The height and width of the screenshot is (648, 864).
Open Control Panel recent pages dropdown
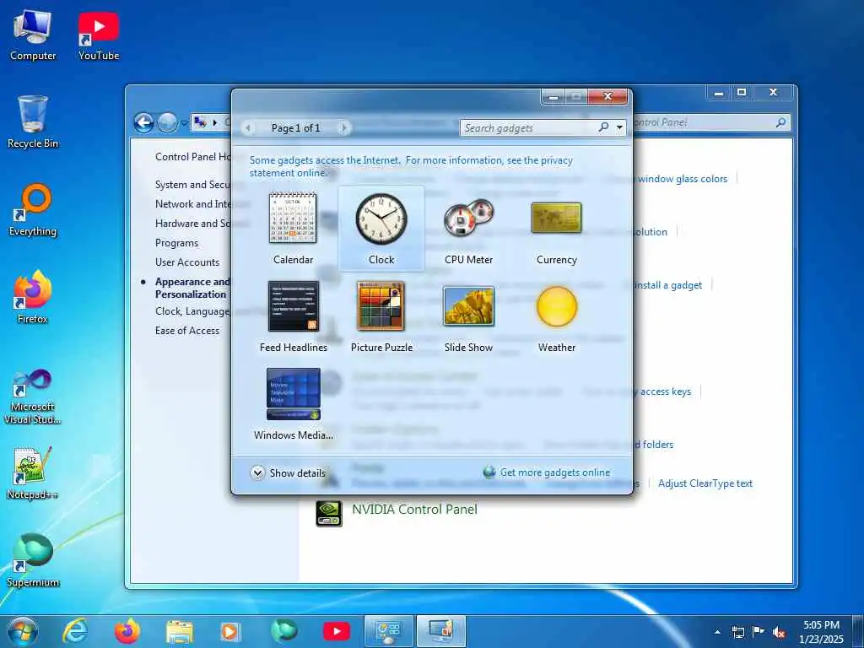[184, 123]
